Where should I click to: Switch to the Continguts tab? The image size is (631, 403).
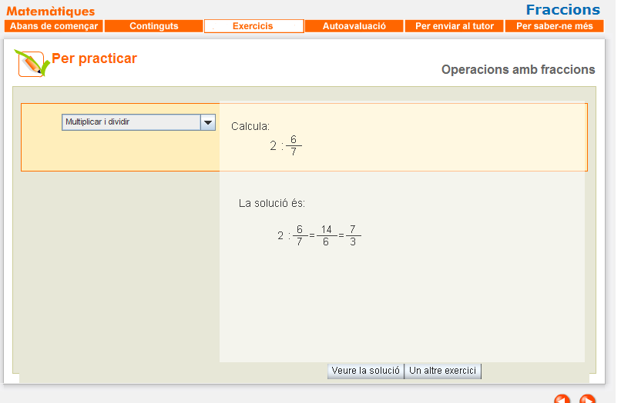pyautogui.click(x=153, y=26)
